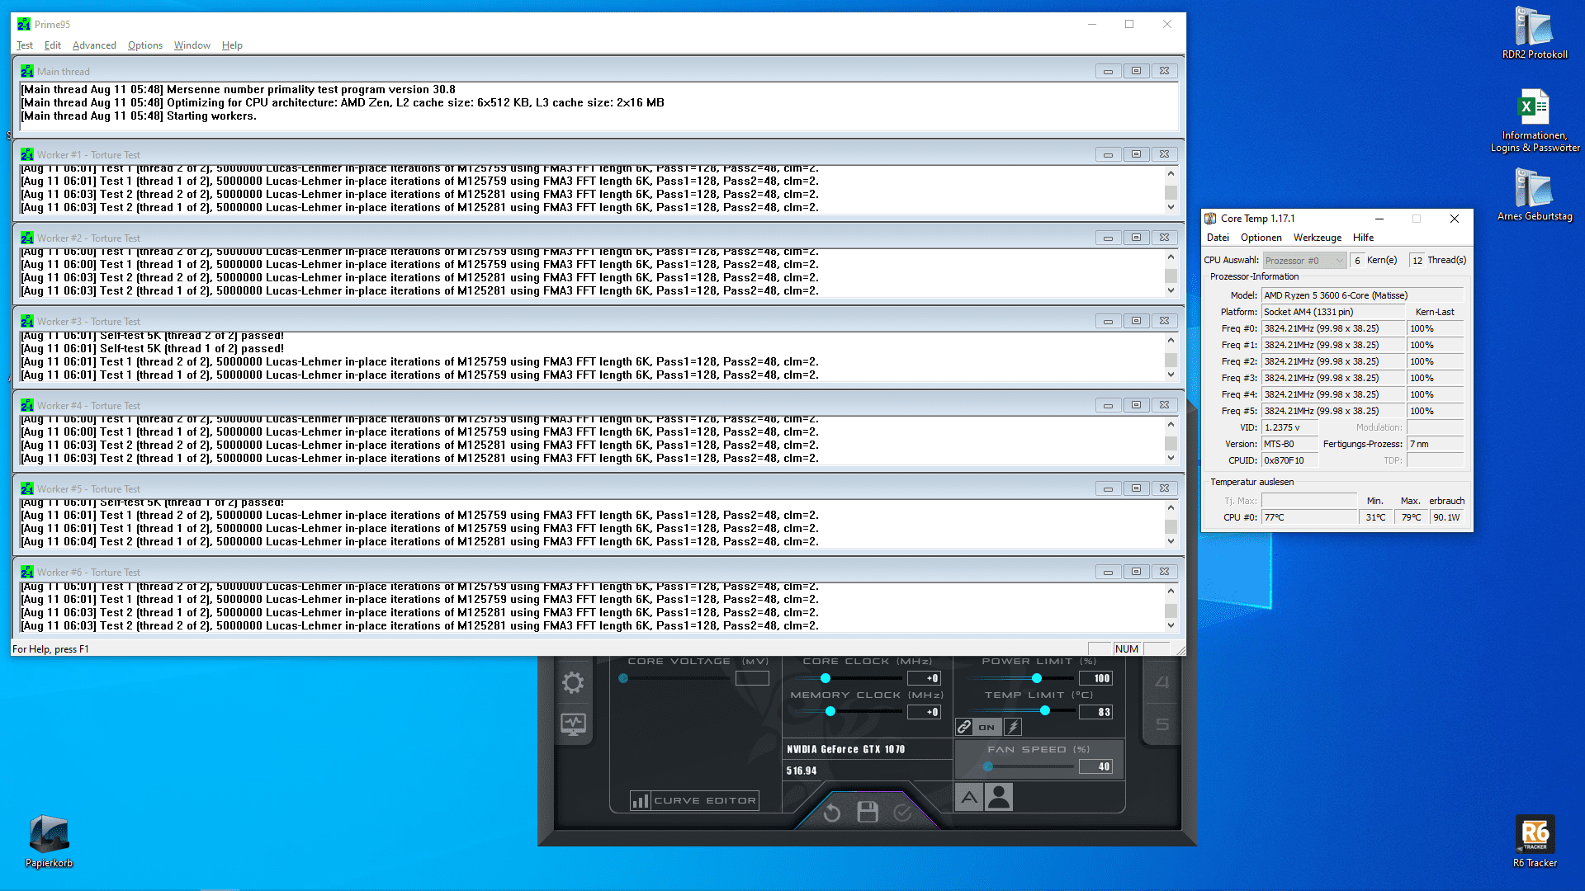This screenshot has width=1585, height=891.
Task: Open Prime95 Advanced menu
Action: click(x=94, y=45)
